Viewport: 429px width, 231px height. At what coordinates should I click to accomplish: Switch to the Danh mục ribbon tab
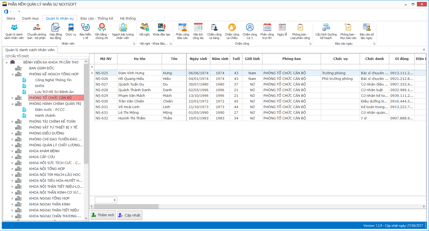point(31,18)
